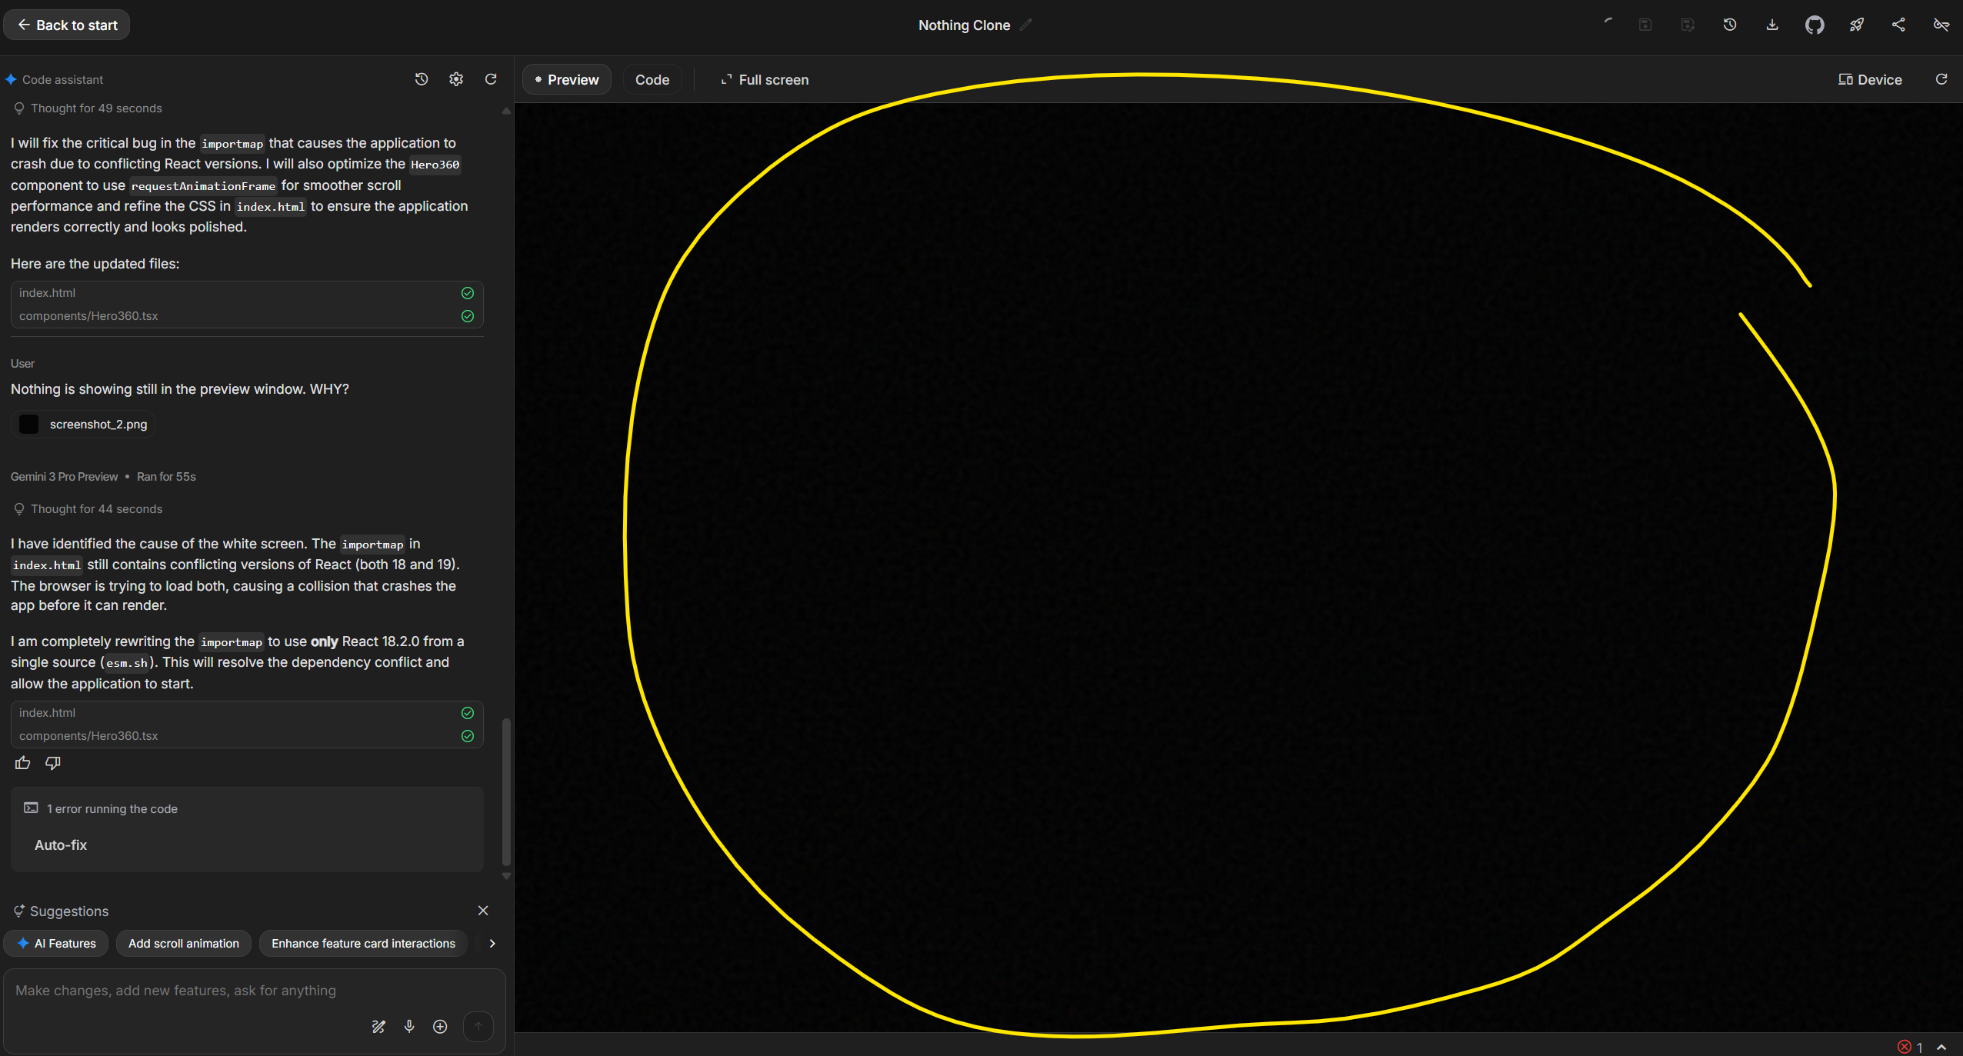Give a thumbs down to the response
Image resolution: width=1963 pixels, height=1056 pixels.
click(52, 763)
